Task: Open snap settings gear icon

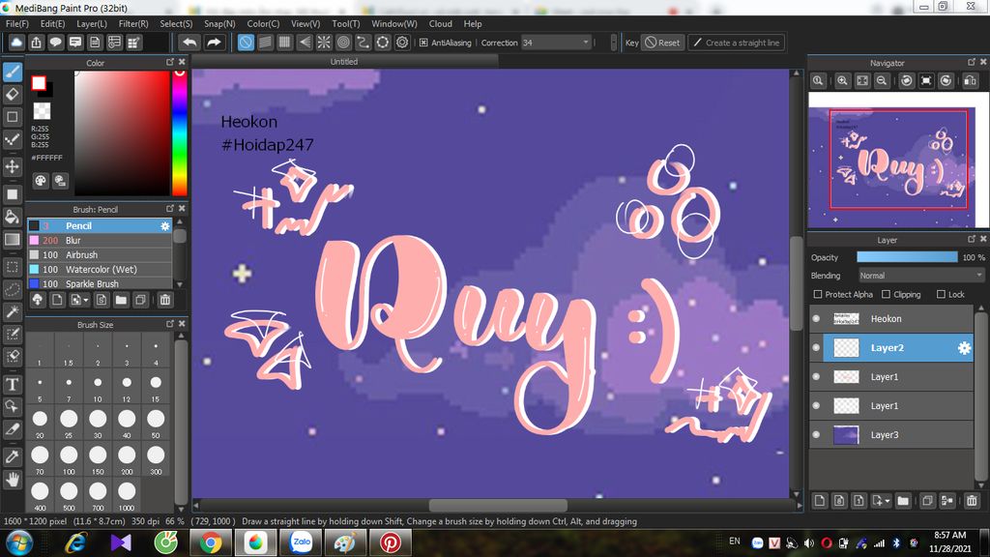Action: (x=402, y=43)
